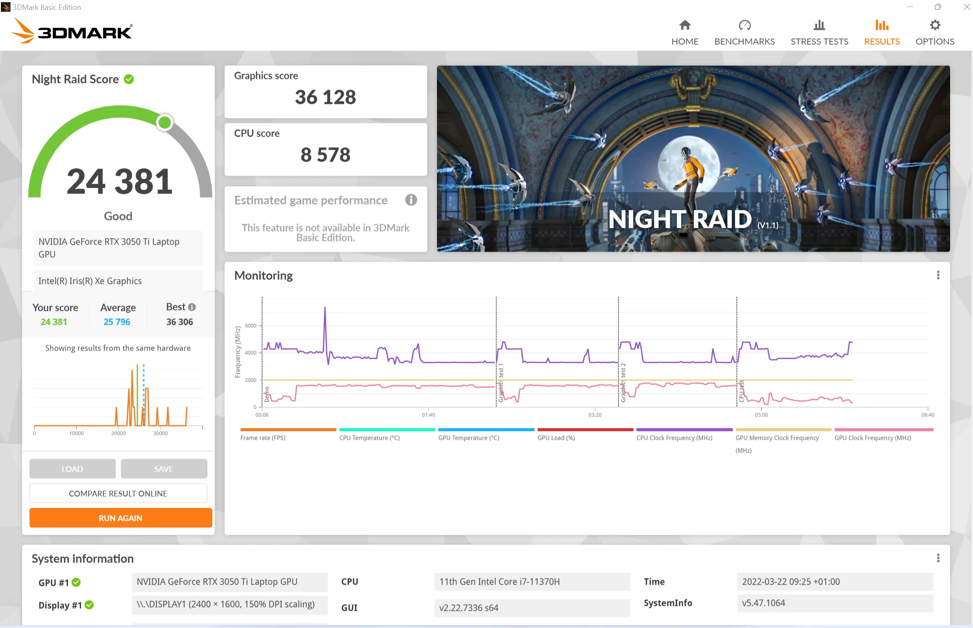Open the Monitoring three-dot menu
The image size is (973, 628).
(938, 275)
